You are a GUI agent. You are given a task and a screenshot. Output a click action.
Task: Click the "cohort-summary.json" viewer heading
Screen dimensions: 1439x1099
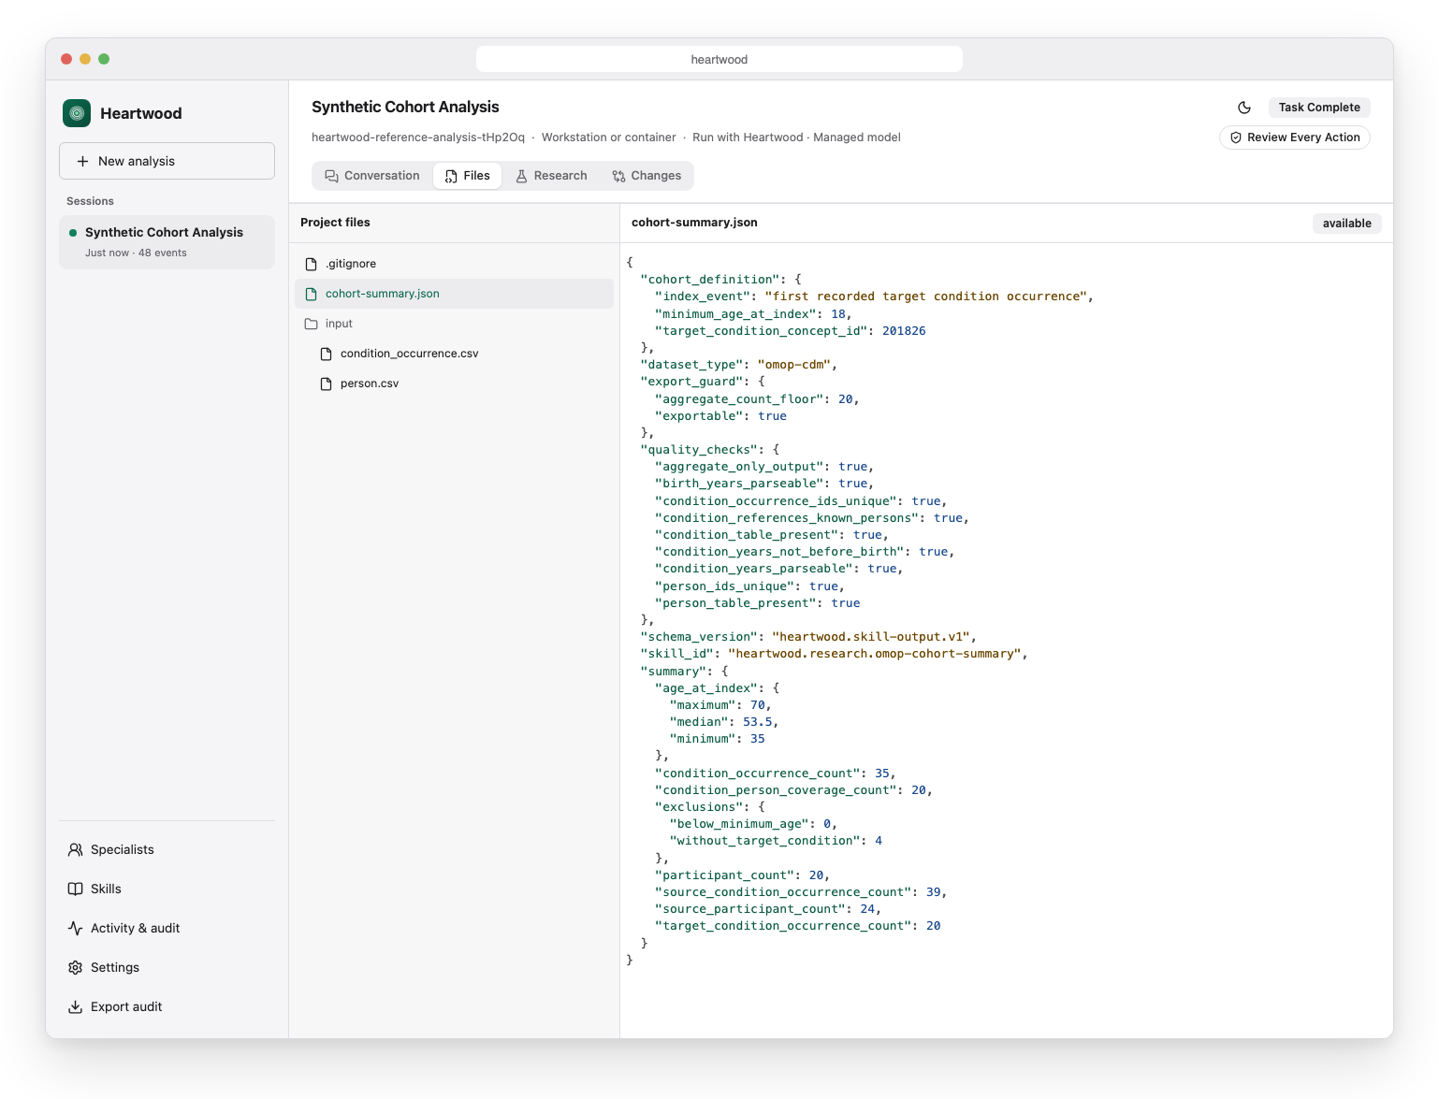coord(694,223)
